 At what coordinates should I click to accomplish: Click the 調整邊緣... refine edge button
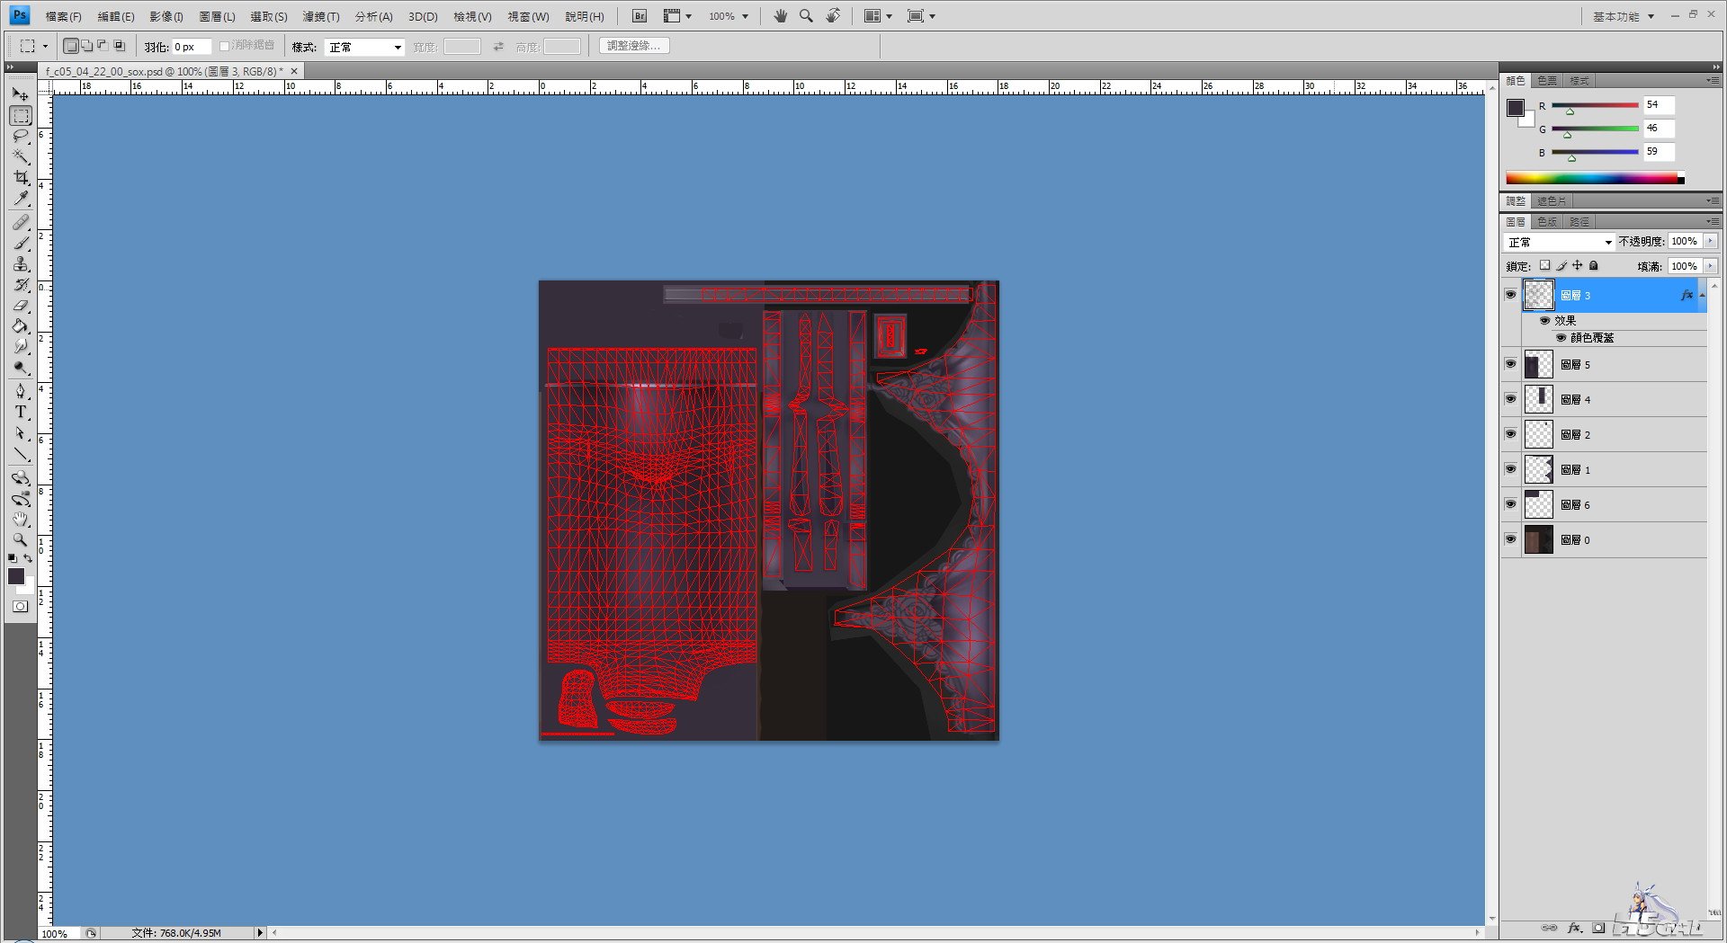[x=633, y=46]
